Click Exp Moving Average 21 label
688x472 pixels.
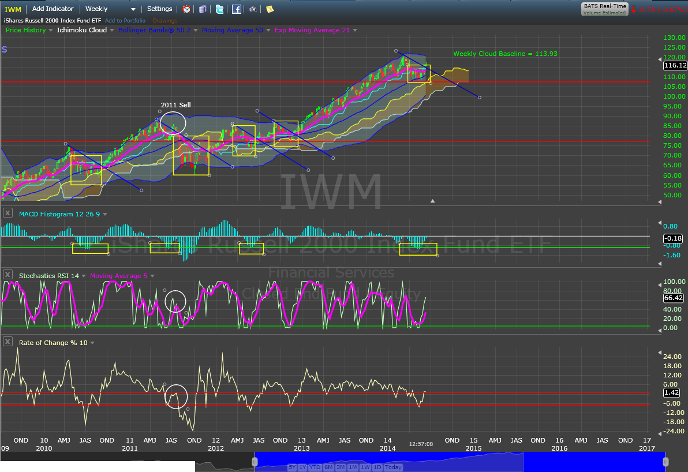(x=312, y=30)
